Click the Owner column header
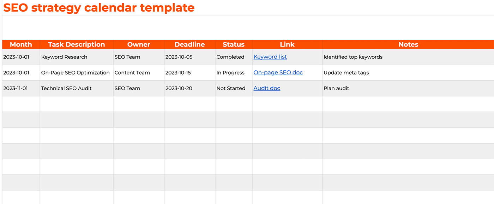 click(x=139, y=45)
